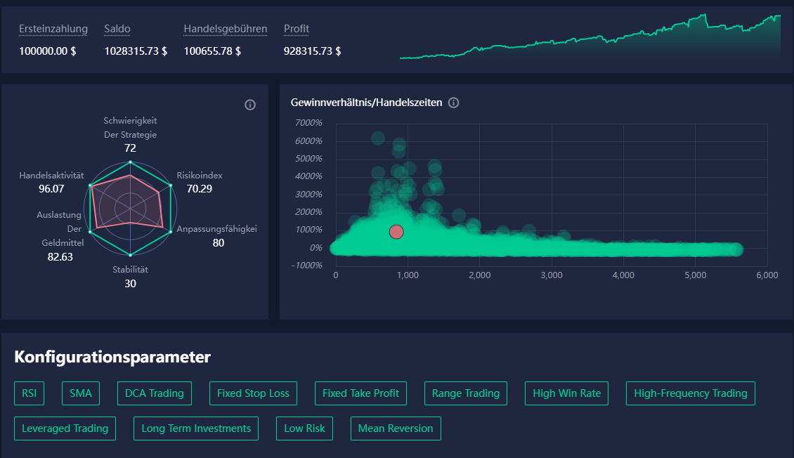Select the SMA tag

click(81, 393)
